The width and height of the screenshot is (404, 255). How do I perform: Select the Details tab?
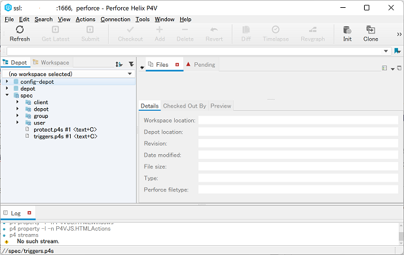coord(150,106)
